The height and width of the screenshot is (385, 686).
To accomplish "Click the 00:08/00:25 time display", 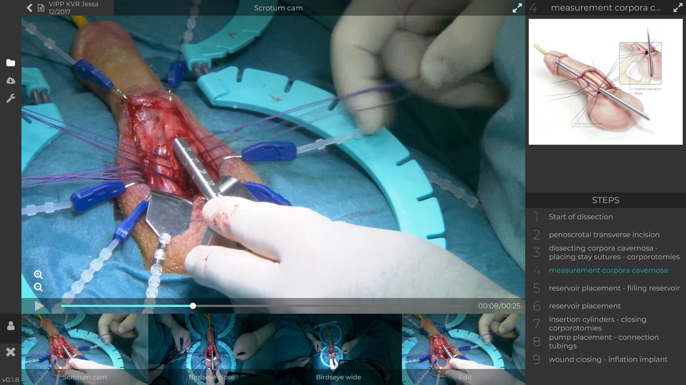I will [499, 306].
